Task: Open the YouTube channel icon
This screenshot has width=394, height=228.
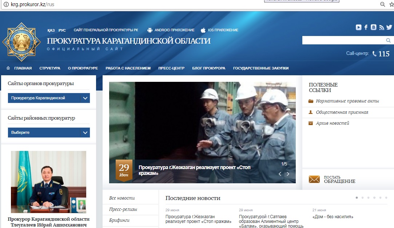Action: point(359,27)
